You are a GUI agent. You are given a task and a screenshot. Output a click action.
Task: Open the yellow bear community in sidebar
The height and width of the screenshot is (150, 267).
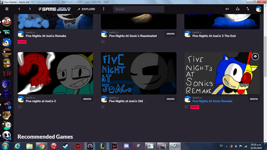click(x=7, y=63)
